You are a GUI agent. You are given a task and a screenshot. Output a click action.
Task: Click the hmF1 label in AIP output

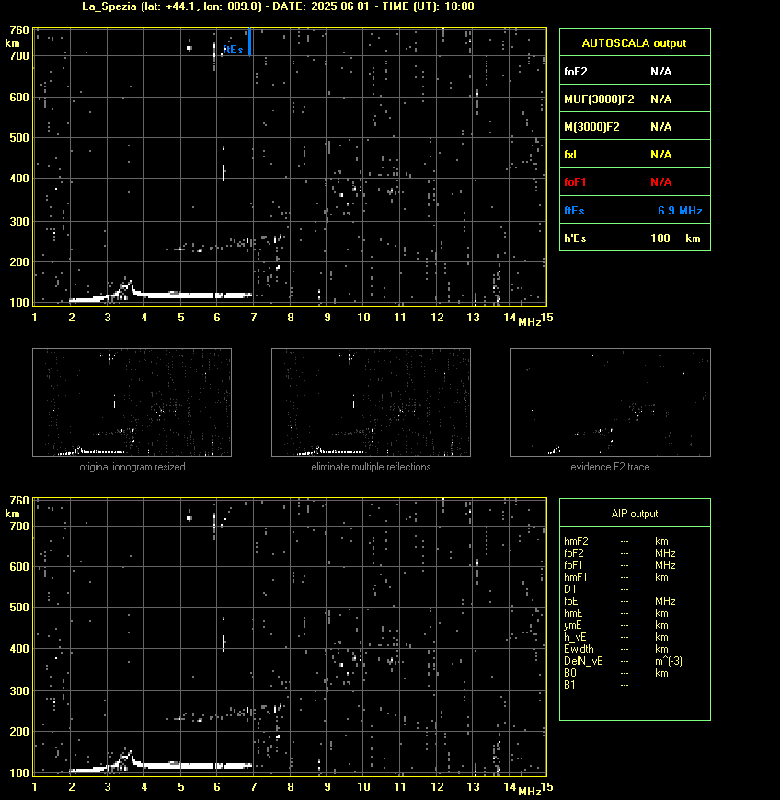576,577
